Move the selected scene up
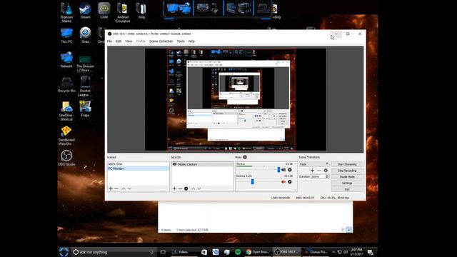The image size is (457, 257). click(124, 188)
